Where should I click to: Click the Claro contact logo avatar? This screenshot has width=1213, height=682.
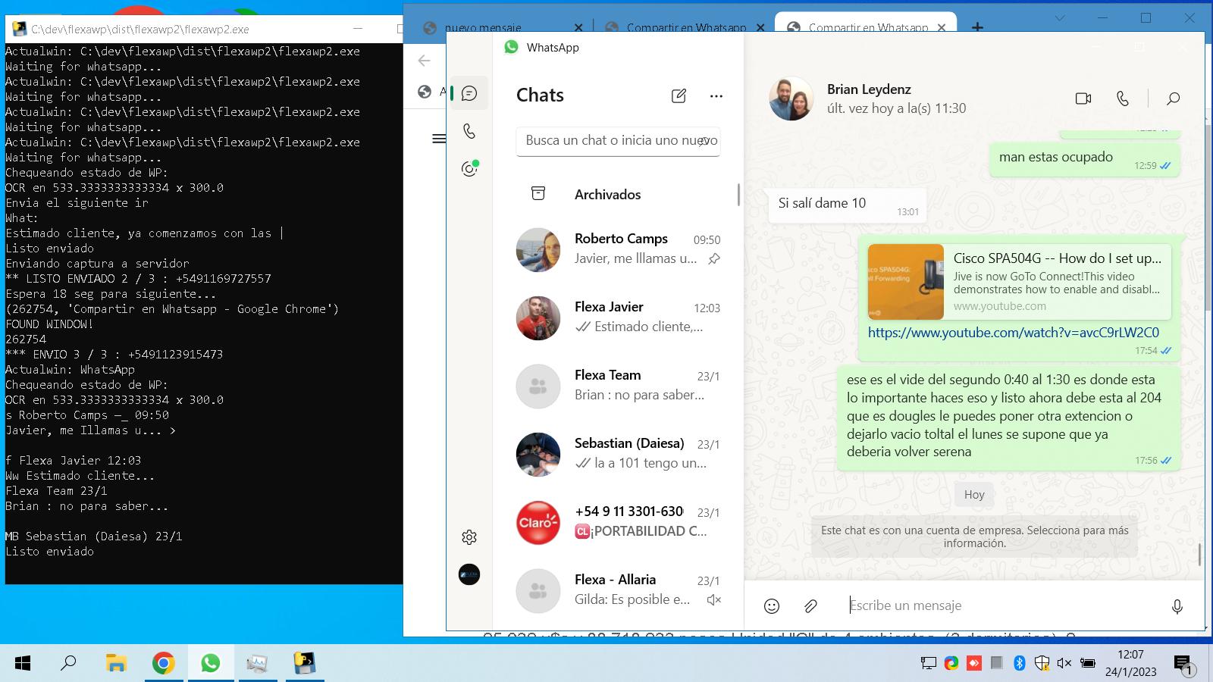click(x=538, y=522)
